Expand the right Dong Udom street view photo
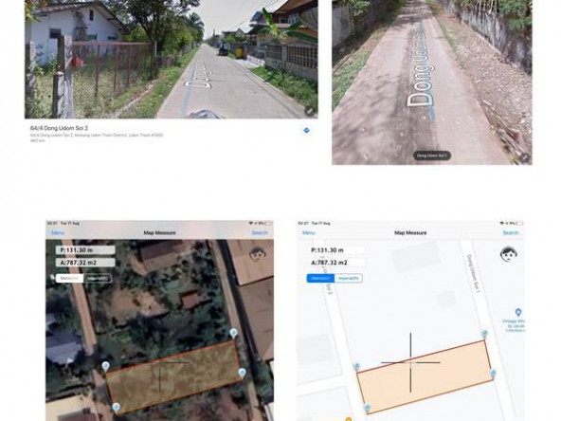The width and height of the screenshot is (561, 421). point(524,157)
